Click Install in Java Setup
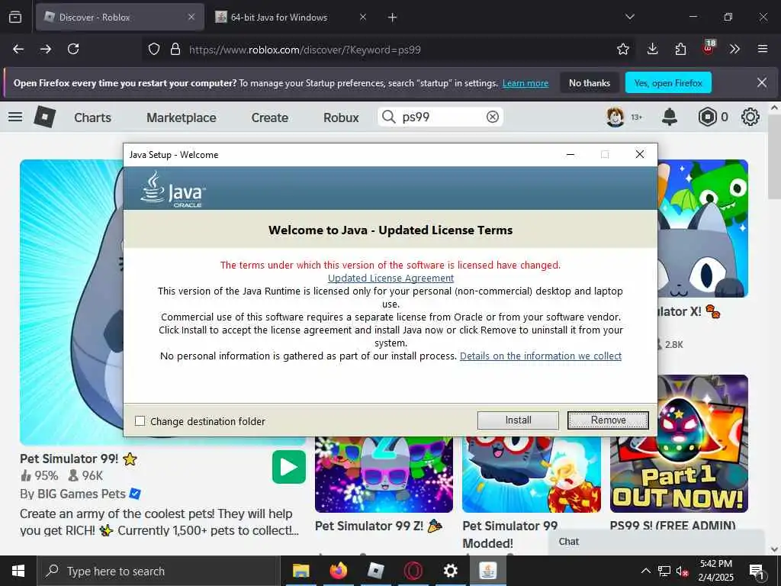The image size is (781, 586). coord(518,420)
